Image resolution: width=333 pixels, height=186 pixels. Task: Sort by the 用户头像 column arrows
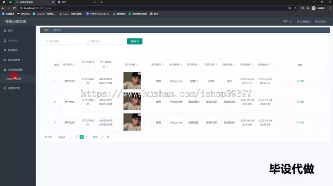[x=137, y=65]
